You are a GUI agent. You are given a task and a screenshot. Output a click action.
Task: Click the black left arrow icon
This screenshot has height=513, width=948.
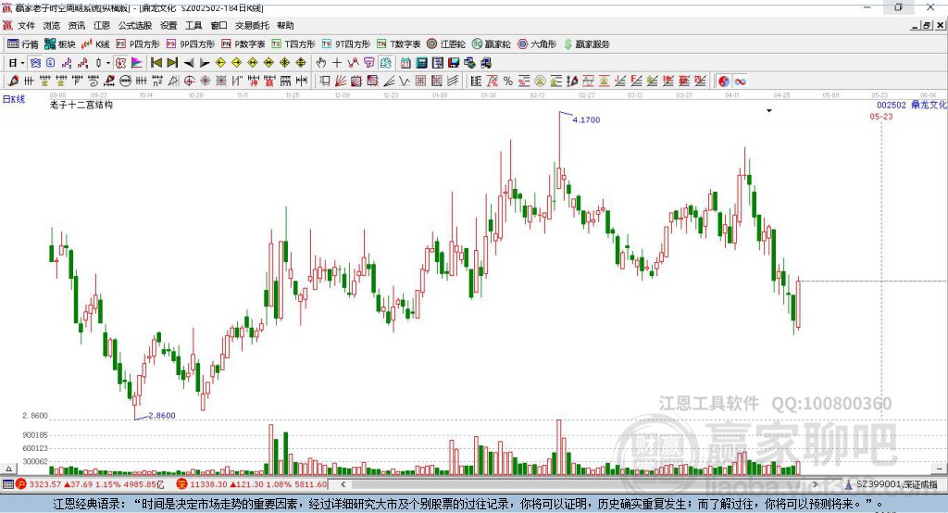tap(189, 63)
